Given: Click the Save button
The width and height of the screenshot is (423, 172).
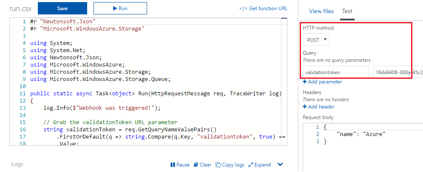Looking at the screenshot, I should 62,8.
